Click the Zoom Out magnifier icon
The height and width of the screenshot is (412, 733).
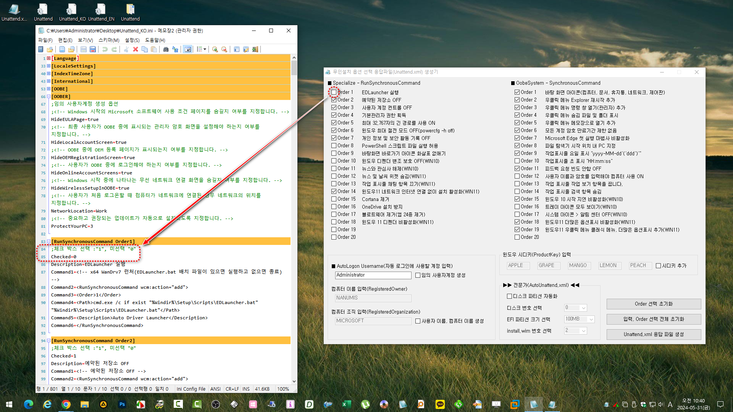pos(224,49)
